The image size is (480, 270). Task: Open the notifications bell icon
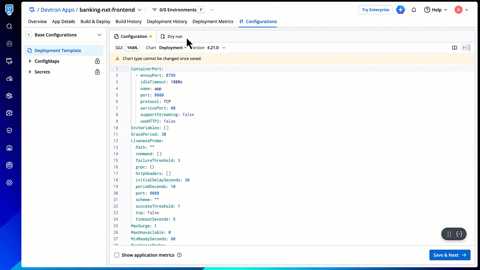coord(414,10)
